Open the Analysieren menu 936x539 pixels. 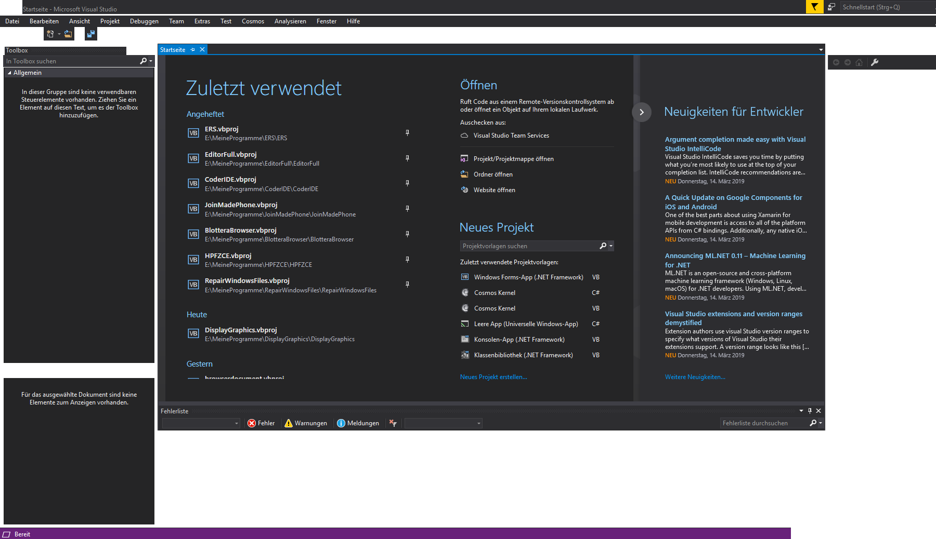290,21
